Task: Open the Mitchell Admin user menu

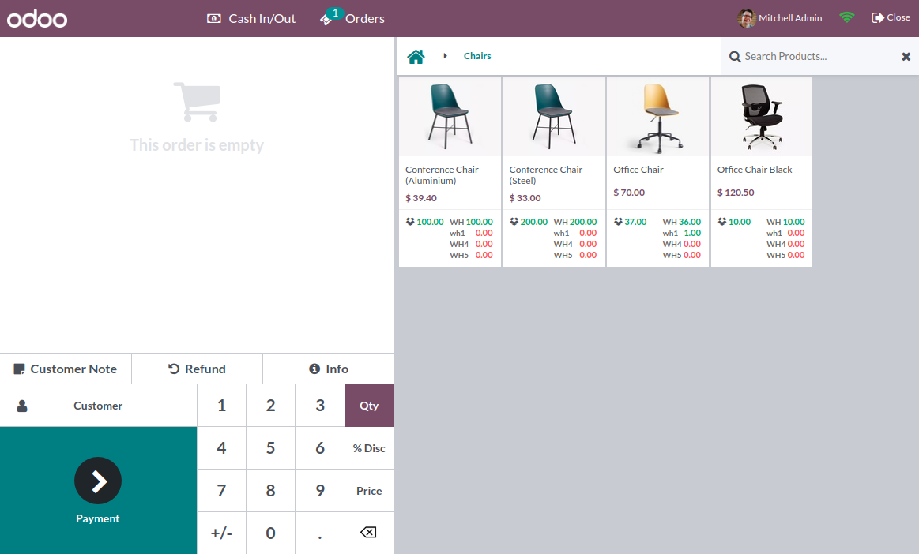Action: tap(780, 17)
